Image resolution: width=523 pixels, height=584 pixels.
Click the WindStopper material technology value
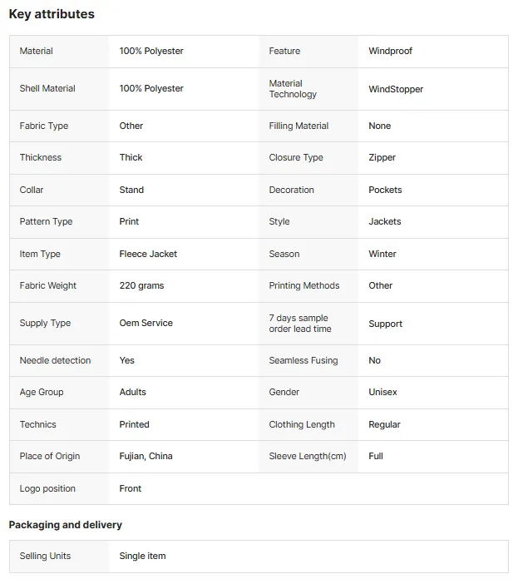click(396, 89)
